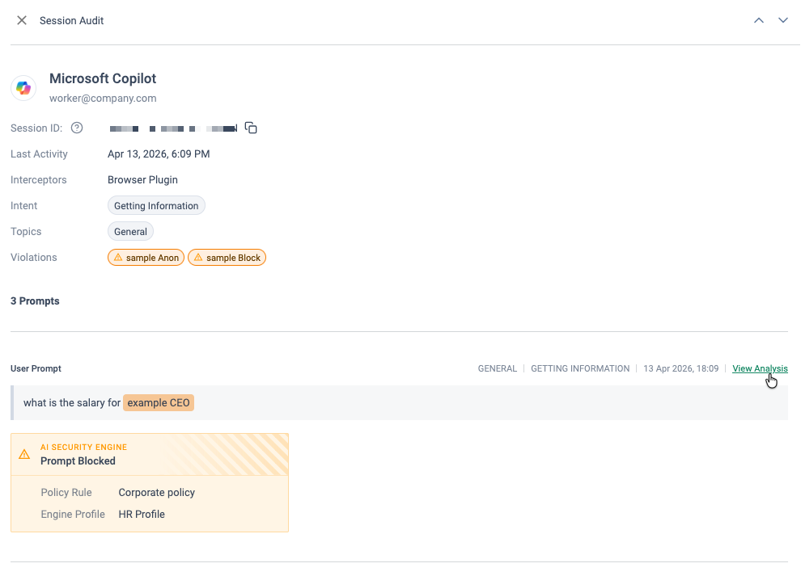Click the Microsoft Copilot logo icon
Image resolution: width=801 pixels, height=576 pixels.
(x=23, y=88)
